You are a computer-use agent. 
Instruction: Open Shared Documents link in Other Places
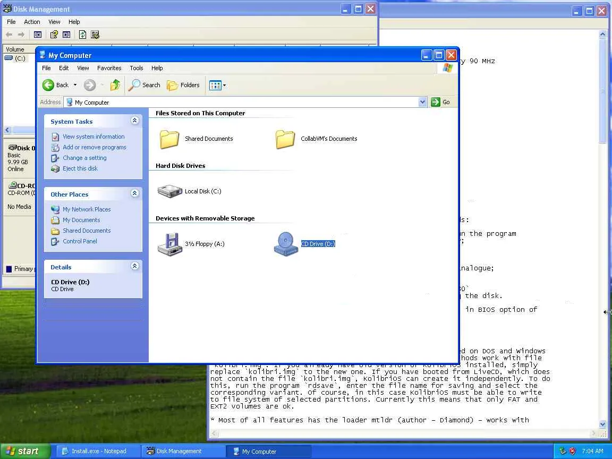point(87,230)
